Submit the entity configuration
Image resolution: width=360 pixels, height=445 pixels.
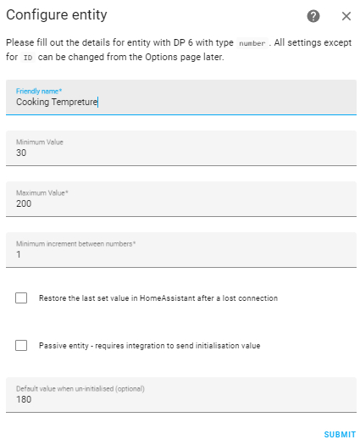[340, 435]
